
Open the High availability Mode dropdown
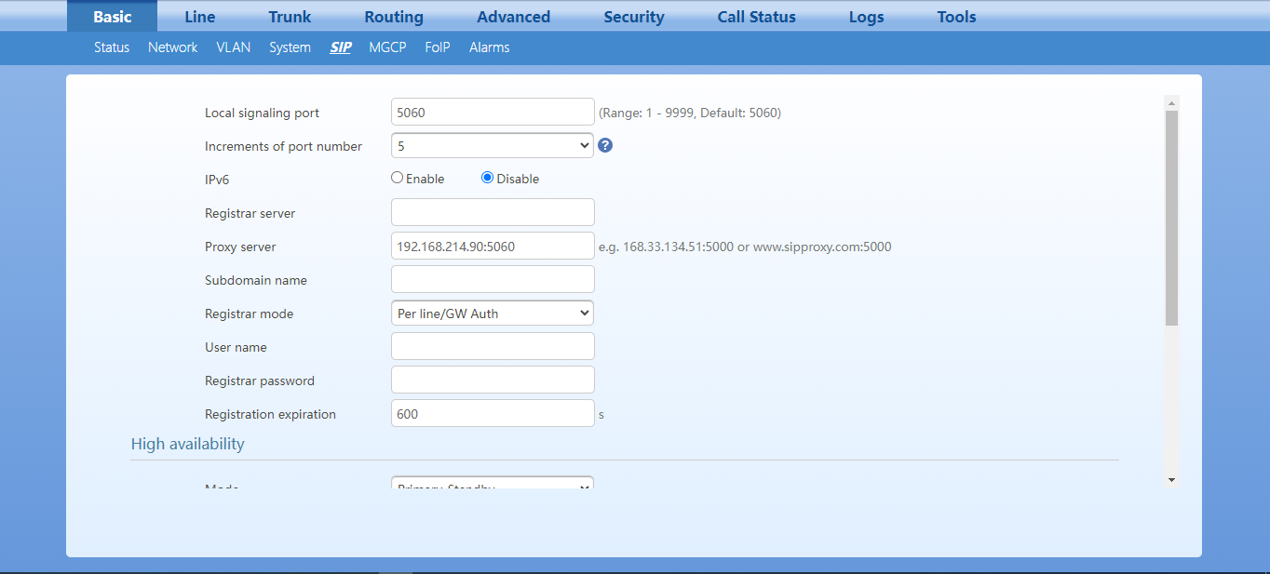pos(492,485)
